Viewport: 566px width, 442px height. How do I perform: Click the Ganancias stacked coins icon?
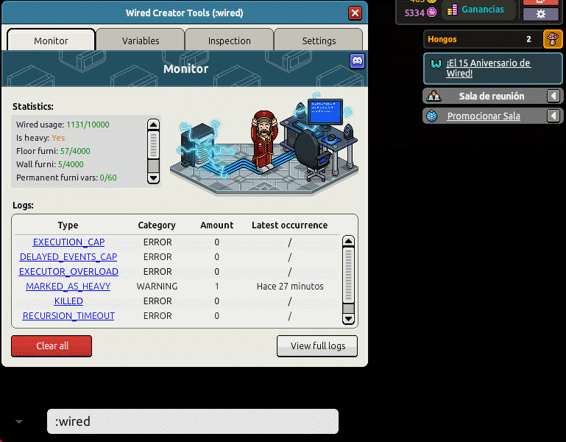pyautogui.click(x=451, y=10)
